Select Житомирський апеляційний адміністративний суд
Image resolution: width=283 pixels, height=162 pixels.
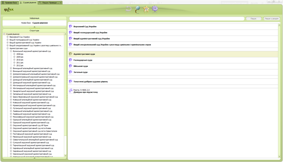34,86
